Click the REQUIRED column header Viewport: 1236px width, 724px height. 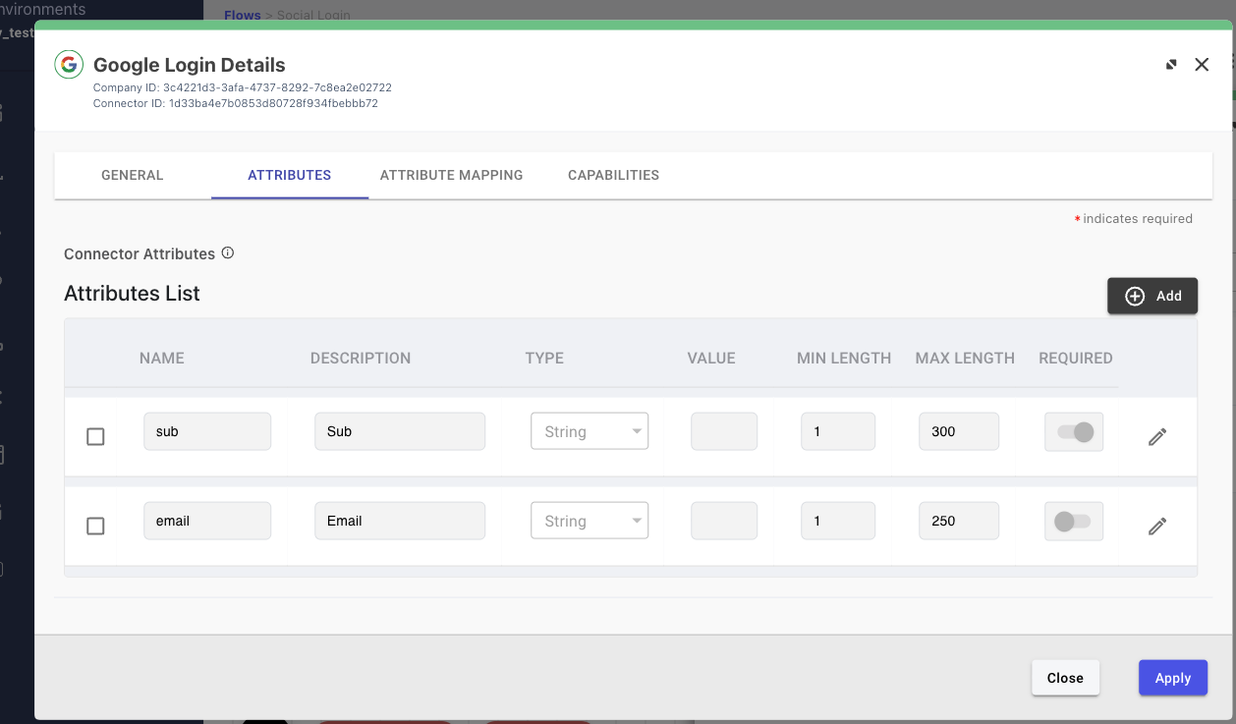(1076, 358)
